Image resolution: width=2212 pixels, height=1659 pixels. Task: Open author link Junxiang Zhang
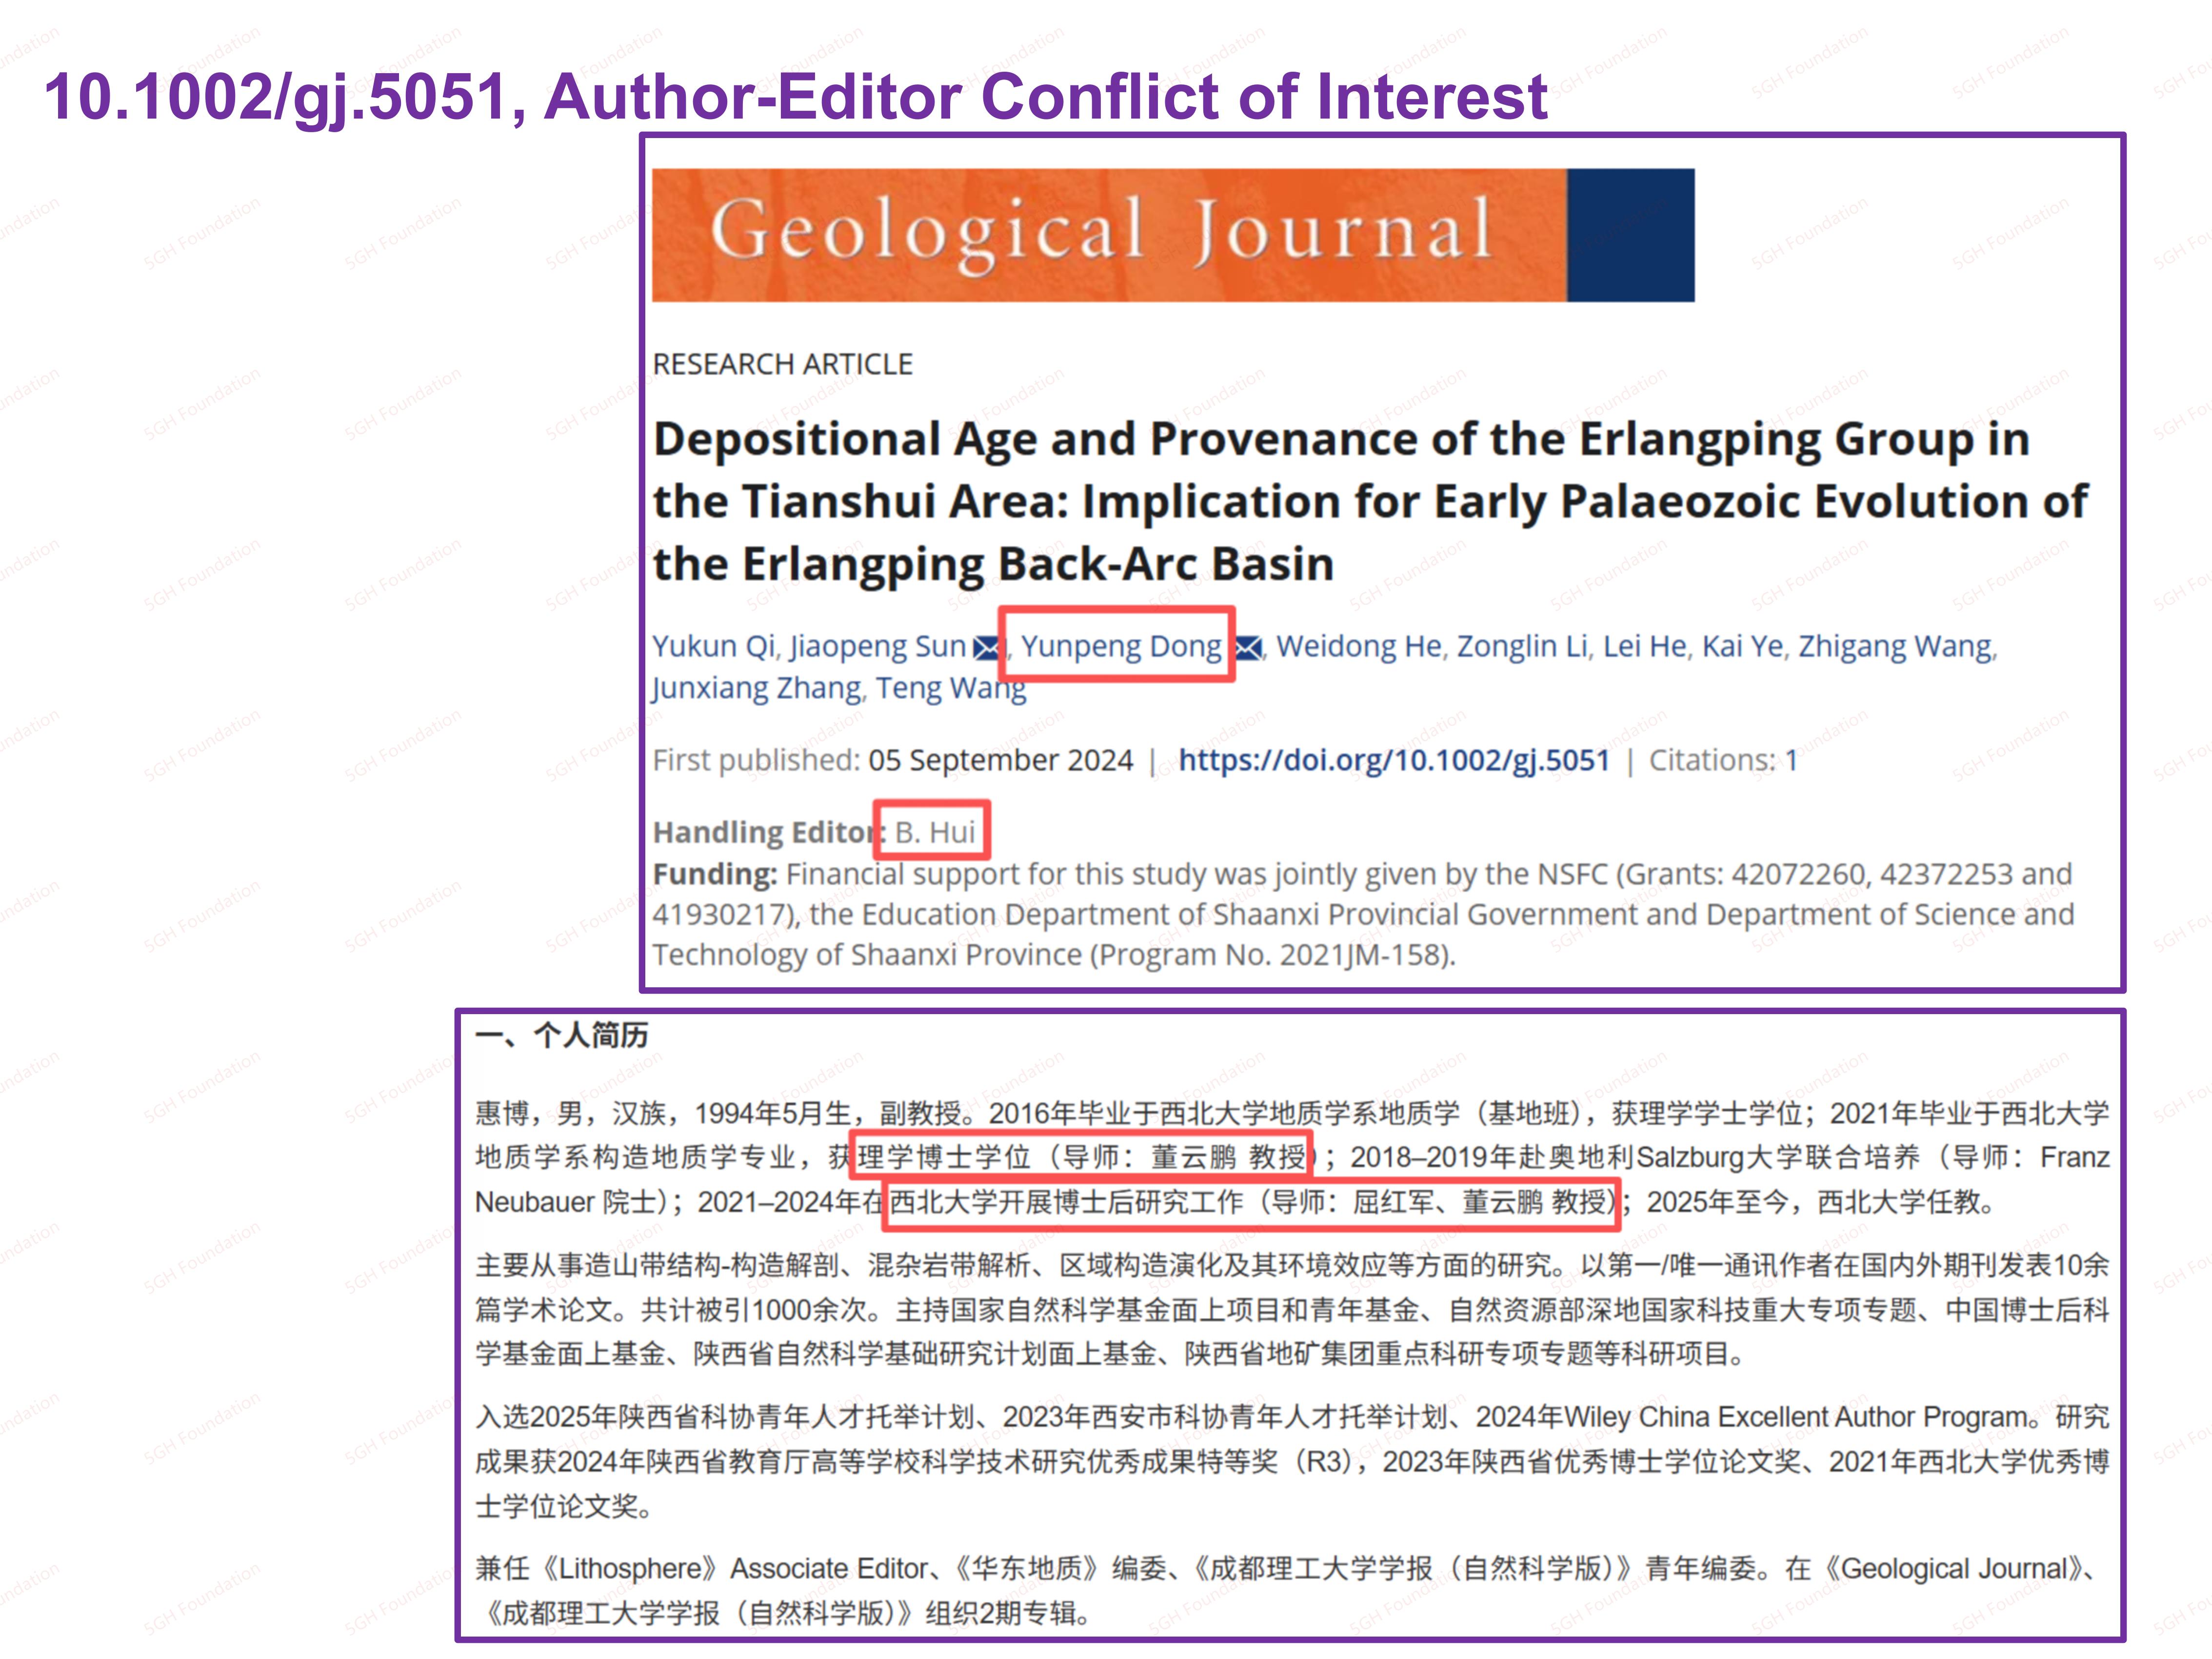pos(756,688)
